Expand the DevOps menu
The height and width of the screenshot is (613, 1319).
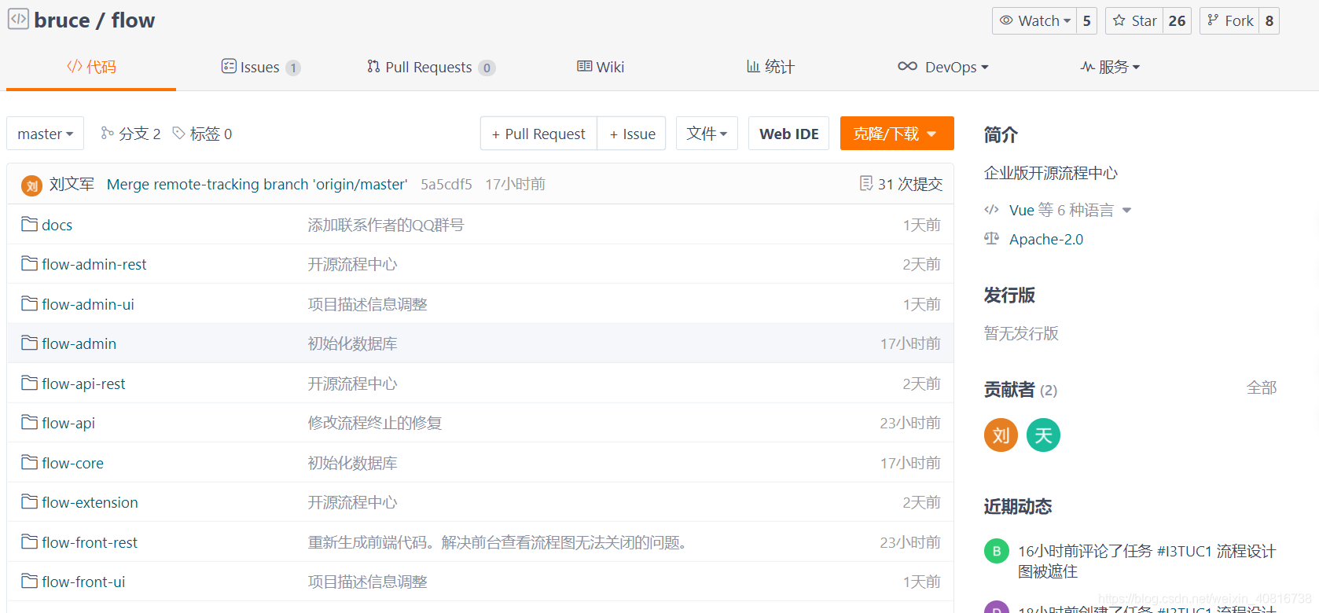(x=942, y=67)
